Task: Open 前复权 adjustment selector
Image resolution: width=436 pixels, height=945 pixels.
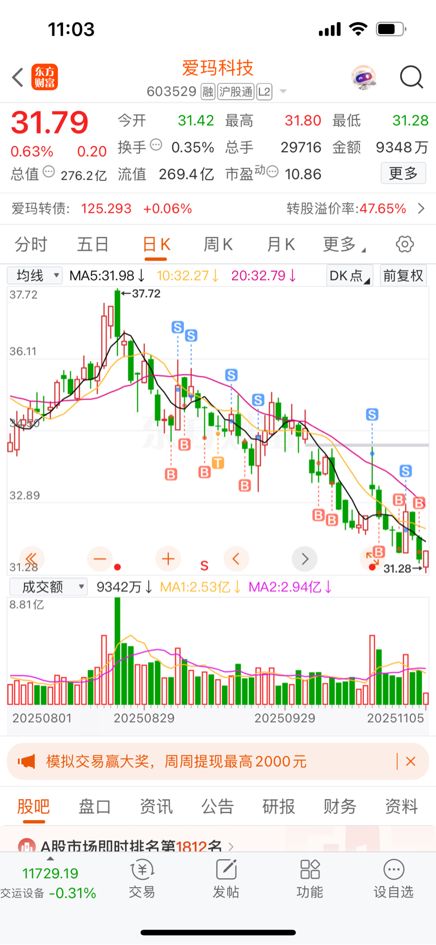Action: (403, 276)
